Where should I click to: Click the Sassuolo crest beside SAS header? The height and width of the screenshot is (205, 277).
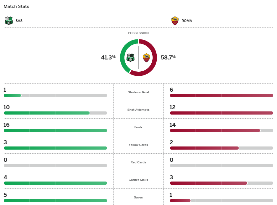point(9,21)
